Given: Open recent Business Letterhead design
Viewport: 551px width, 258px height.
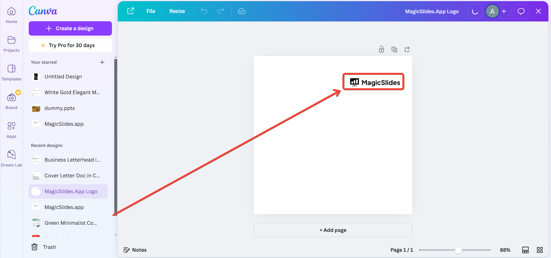Looking at the screenshot, I should [68, 160].
